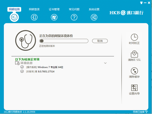
Task: Click the text Windows 7 专业版 64位
Action: click(50, 67)
